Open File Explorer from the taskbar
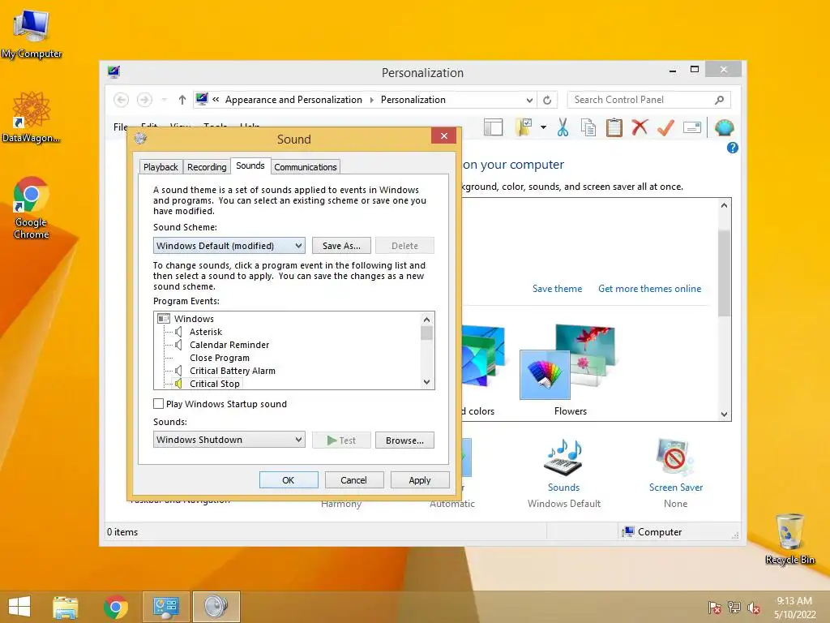 tap(66, 607)
